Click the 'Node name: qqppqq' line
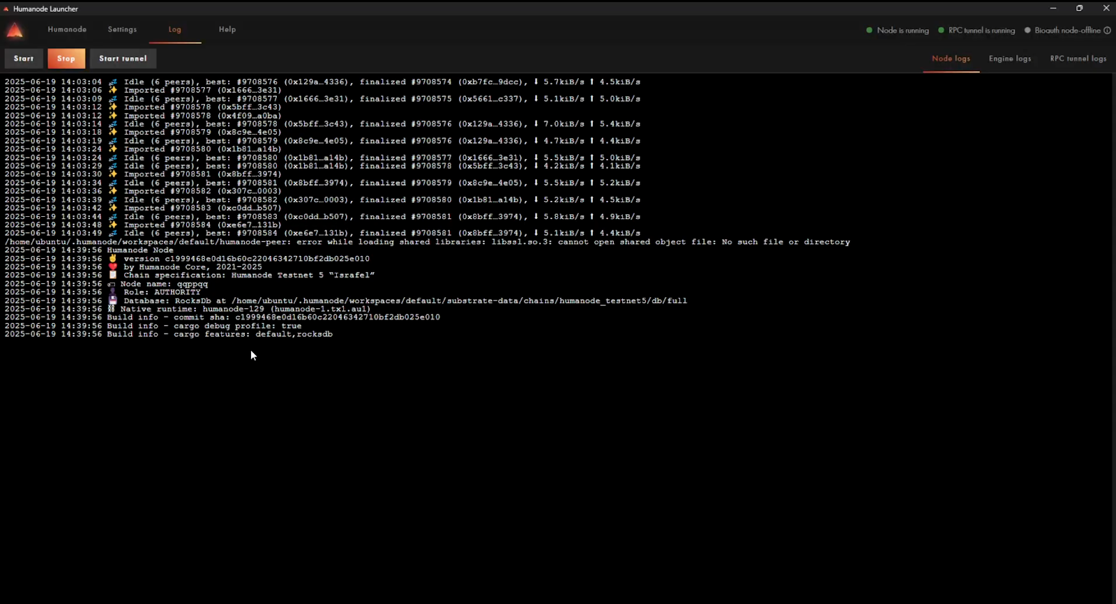 point(106,284)
